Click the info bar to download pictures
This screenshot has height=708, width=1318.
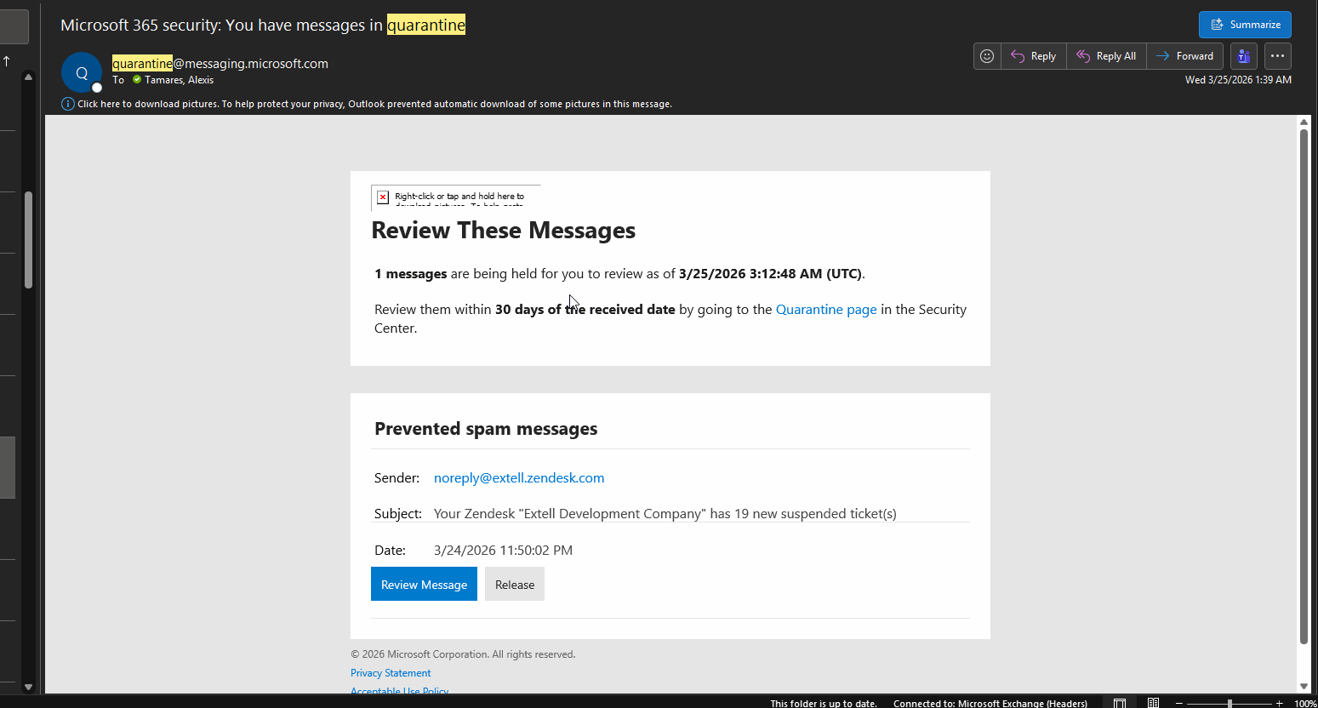pyautogui.click(x=374, y=104)
